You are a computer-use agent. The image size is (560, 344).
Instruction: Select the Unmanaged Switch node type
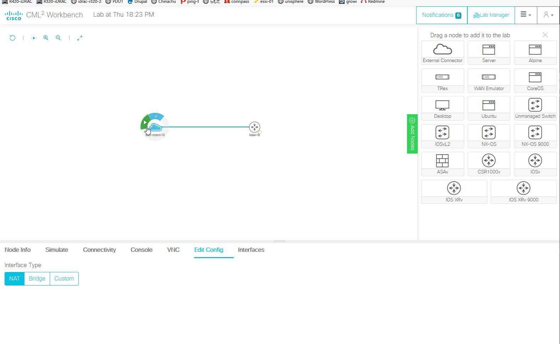[535, 108]
